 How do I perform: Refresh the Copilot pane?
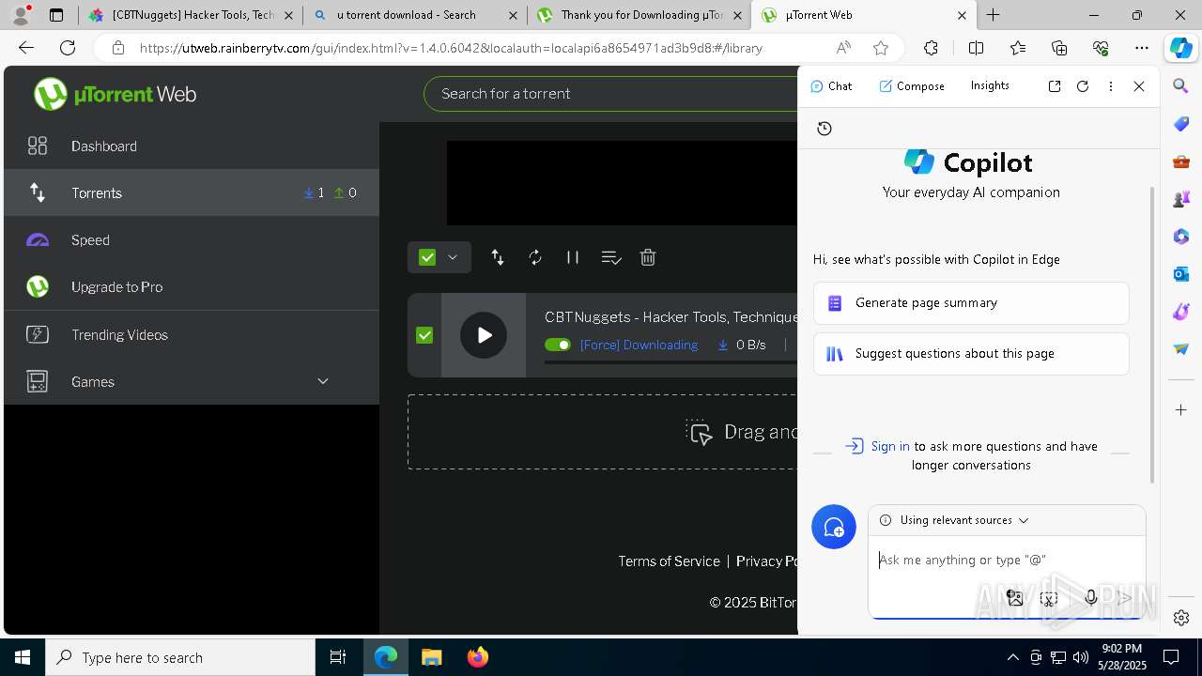tap(1083, 85)
